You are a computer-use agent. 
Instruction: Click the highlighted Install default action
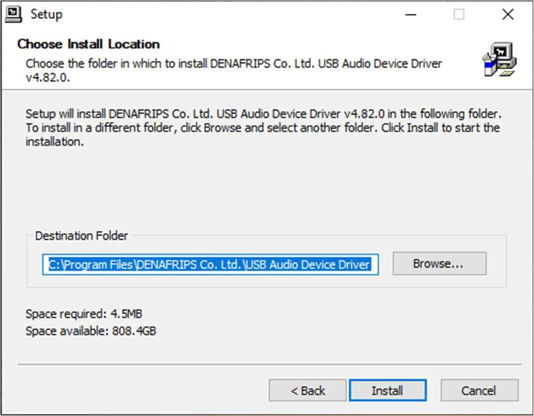coord(388,390)
